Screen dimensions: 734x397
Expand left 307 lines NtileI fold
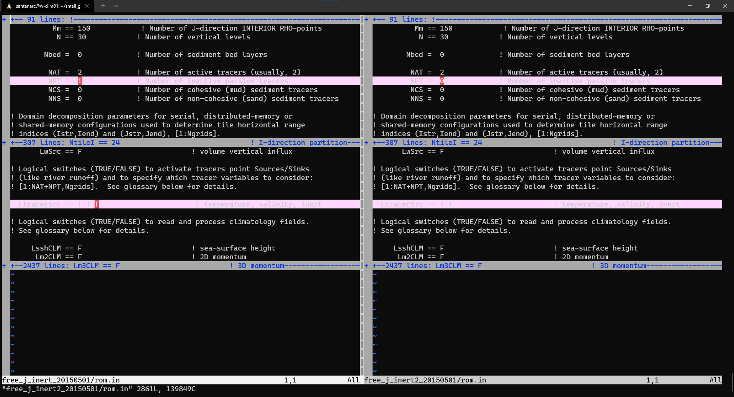coord(65,143)
